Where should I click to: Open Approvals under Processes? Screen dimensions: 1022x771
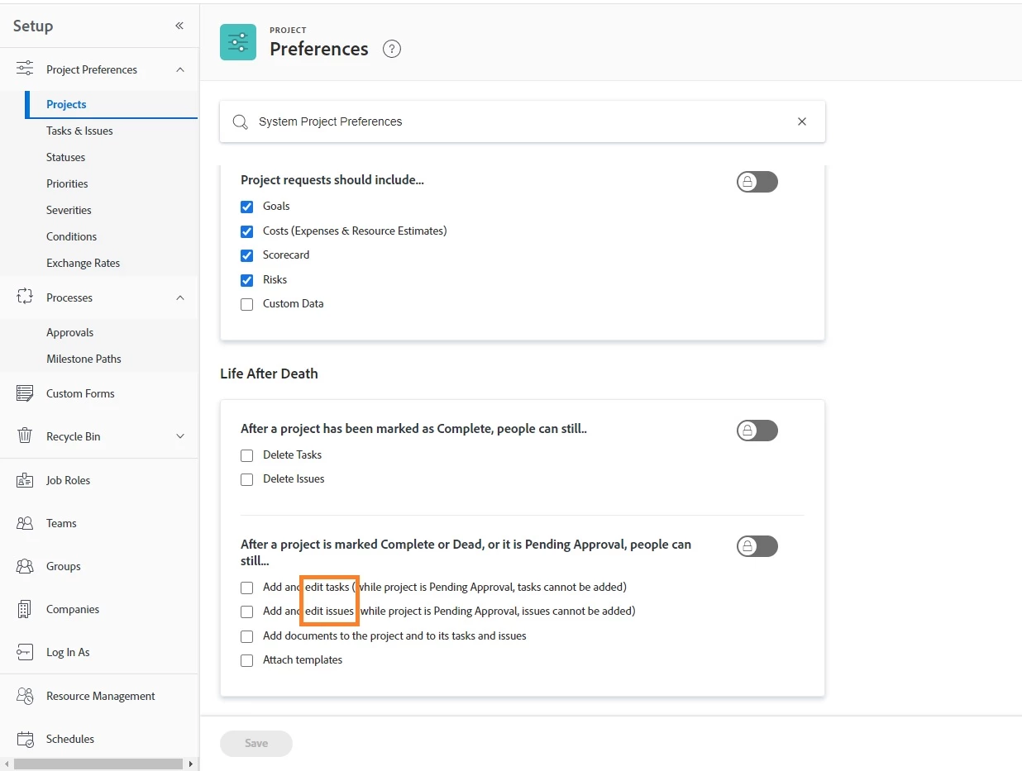[69, 332]
